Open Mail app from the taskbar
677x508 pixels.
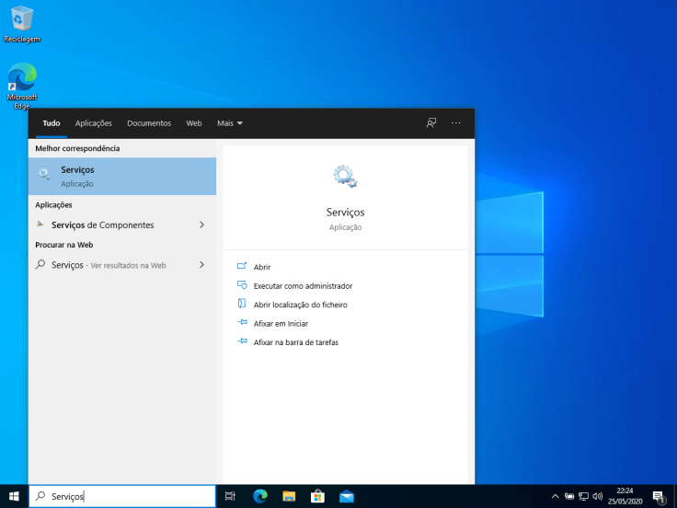tap(346, 496)
